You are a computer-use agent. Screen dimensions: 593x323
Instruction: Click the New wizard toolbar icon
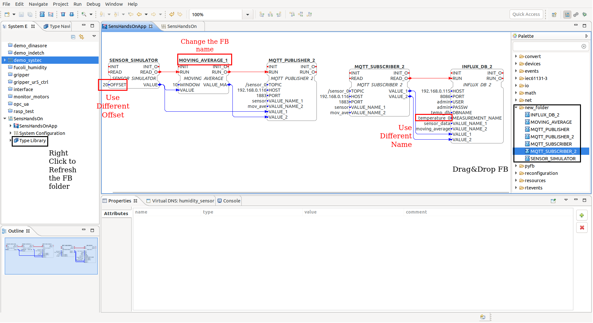coord(7,14)
